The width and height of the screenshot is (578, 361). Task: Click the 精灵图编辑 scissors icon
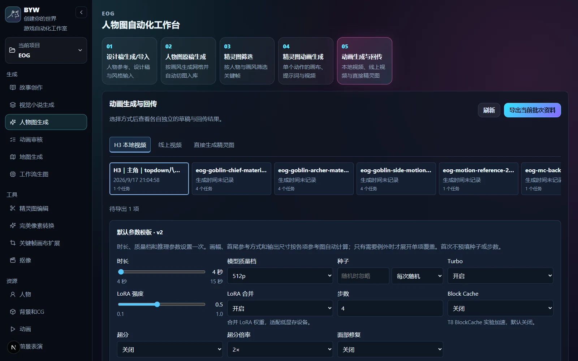(13, 208)
